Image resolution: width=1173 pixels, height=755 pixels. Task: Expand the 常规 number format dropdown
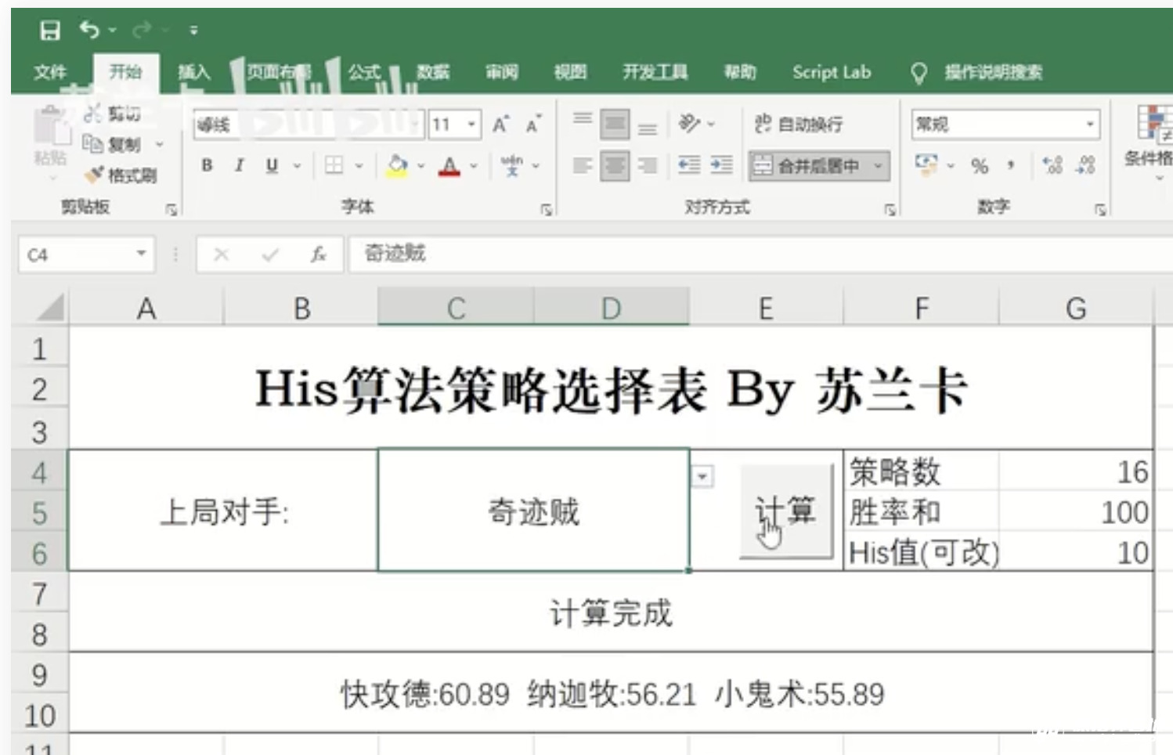point(1089,125)
